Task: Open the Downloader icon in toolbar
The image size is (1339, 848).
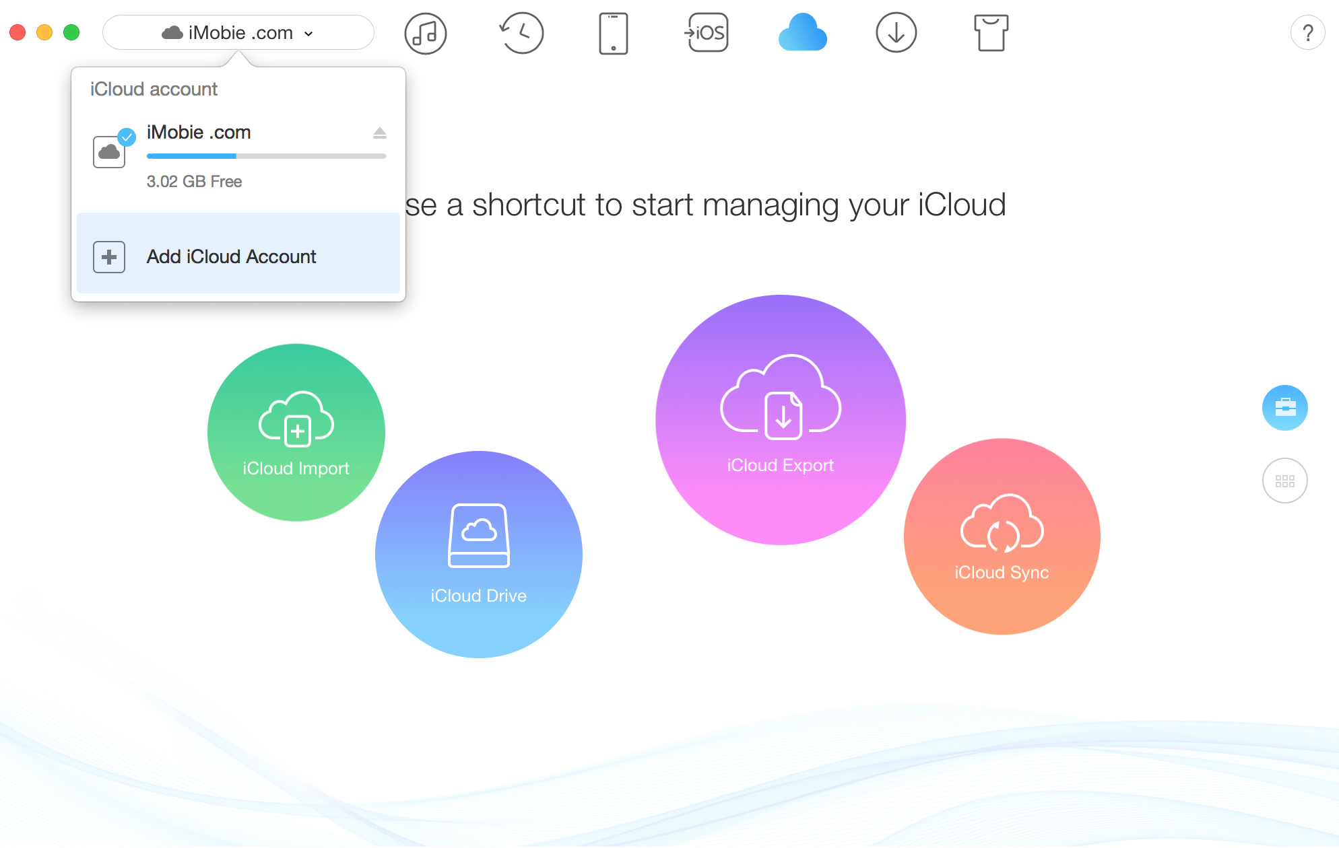Action: coord(896,32)
